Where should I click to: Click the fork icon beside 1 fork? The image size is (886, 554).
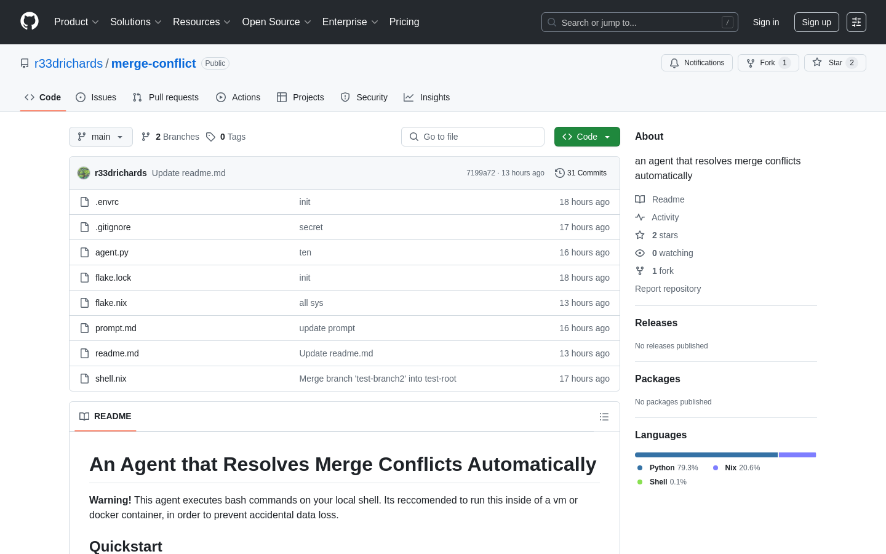pyautogui.click(x=640, y=271)
